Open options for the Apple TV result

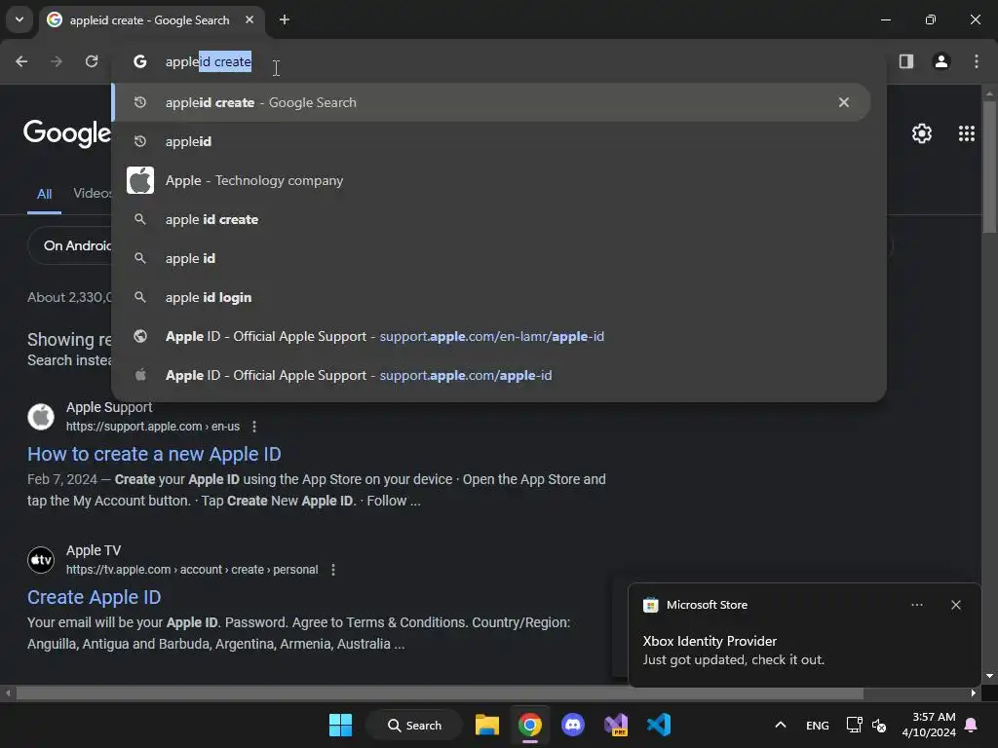(x=333, y=570)
